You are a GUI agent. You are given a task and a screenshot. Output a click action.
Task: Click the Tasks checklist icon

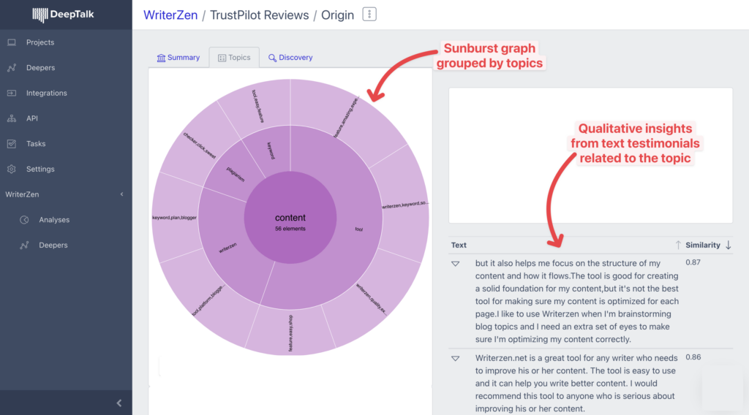point(12,144)
